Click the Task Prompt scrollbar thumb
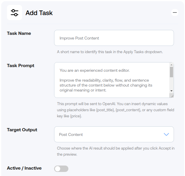185x176 pixels. tap(172, 72)
